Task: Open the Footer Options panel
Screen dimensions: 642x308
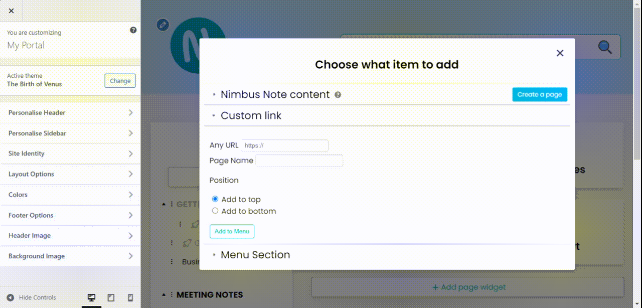Action: click(x=70, y=215)
